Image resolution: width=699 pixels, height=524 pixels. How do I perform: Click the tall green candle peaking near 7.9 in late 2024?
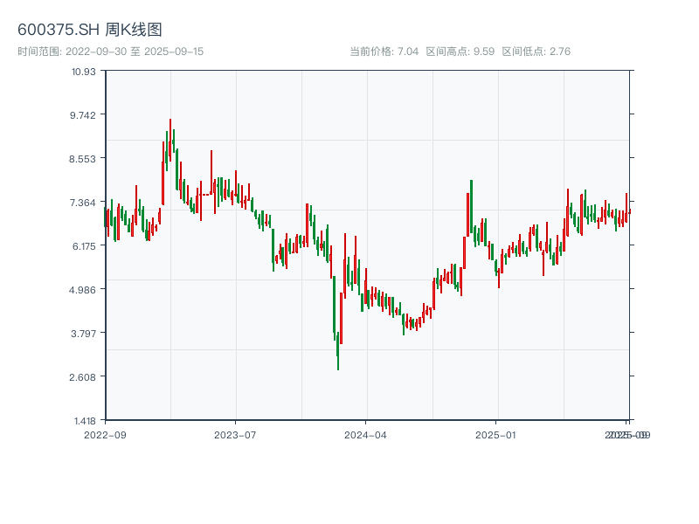[471, 206]
